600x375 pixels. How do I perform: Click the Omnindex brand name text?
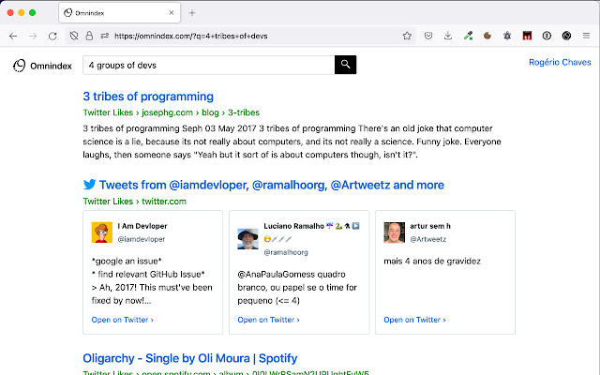click(51, 66)
